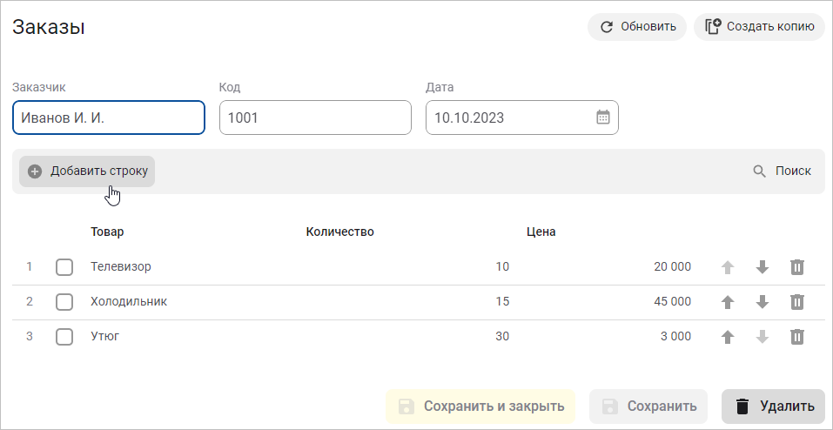
Task: Click the Создать копию button
Action: (759, 27)
